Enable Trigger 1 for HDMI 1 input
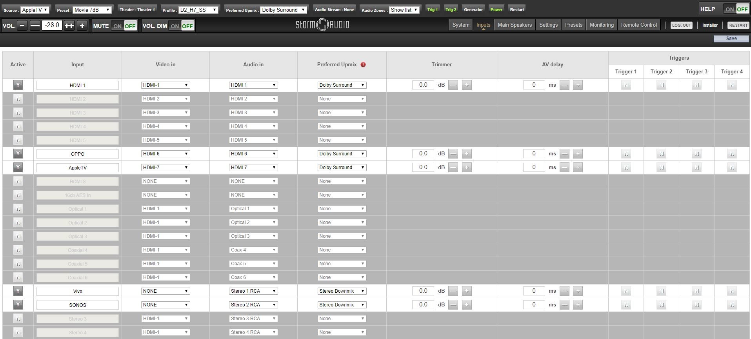This screenshot has width=751, height=339. (626, 85)
